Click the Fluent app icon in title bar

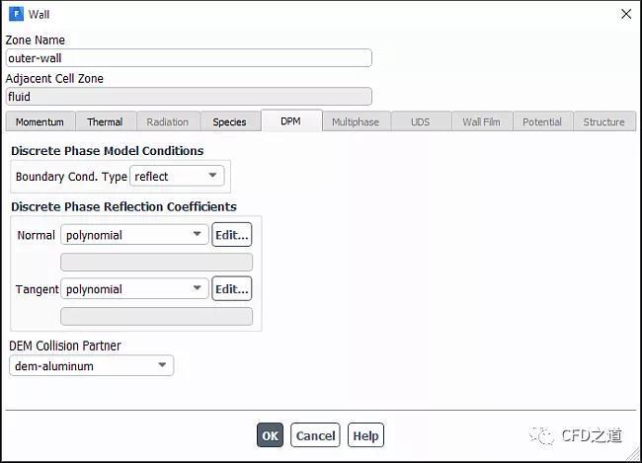click(15, 14)
